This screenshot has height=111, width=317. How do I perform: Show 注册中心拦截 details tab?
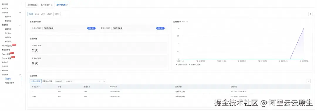click(36, 81)
